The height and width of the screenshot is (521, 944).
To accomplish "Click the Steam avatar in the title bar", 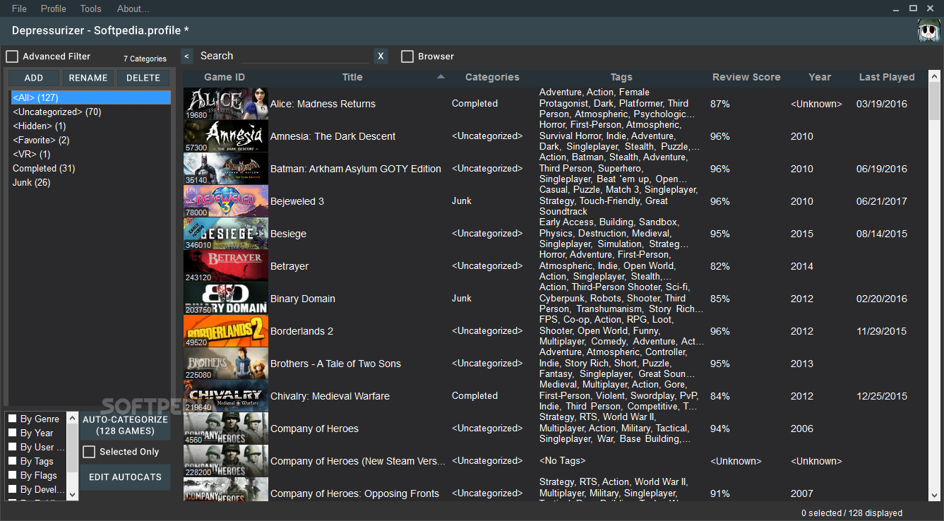I will (928, 31).
